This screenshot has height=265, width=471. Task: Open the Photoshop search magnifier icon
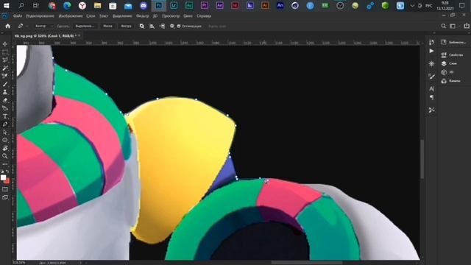click(x=443, y=26)
